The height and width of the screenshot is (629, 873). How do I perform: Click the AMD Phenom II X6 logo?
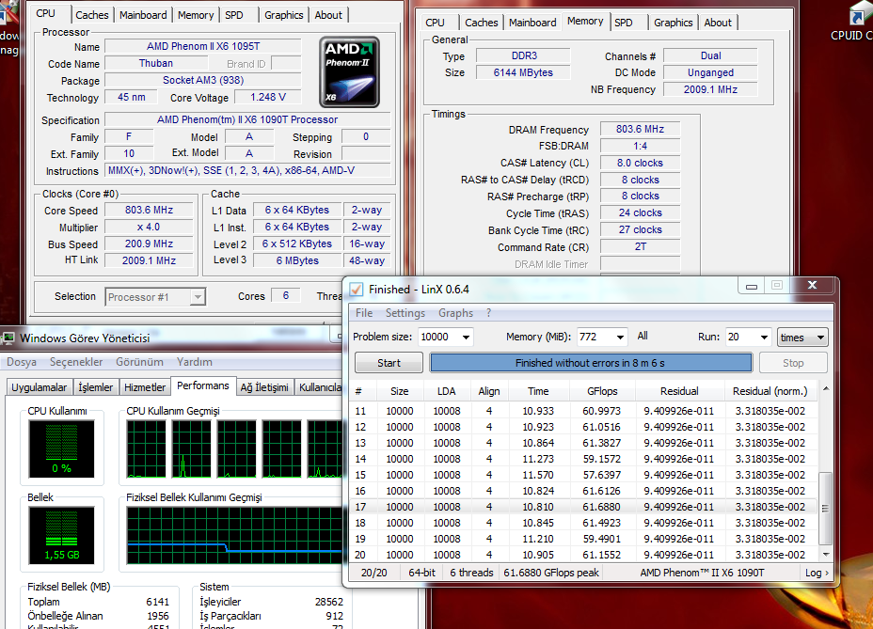(349, 71)
